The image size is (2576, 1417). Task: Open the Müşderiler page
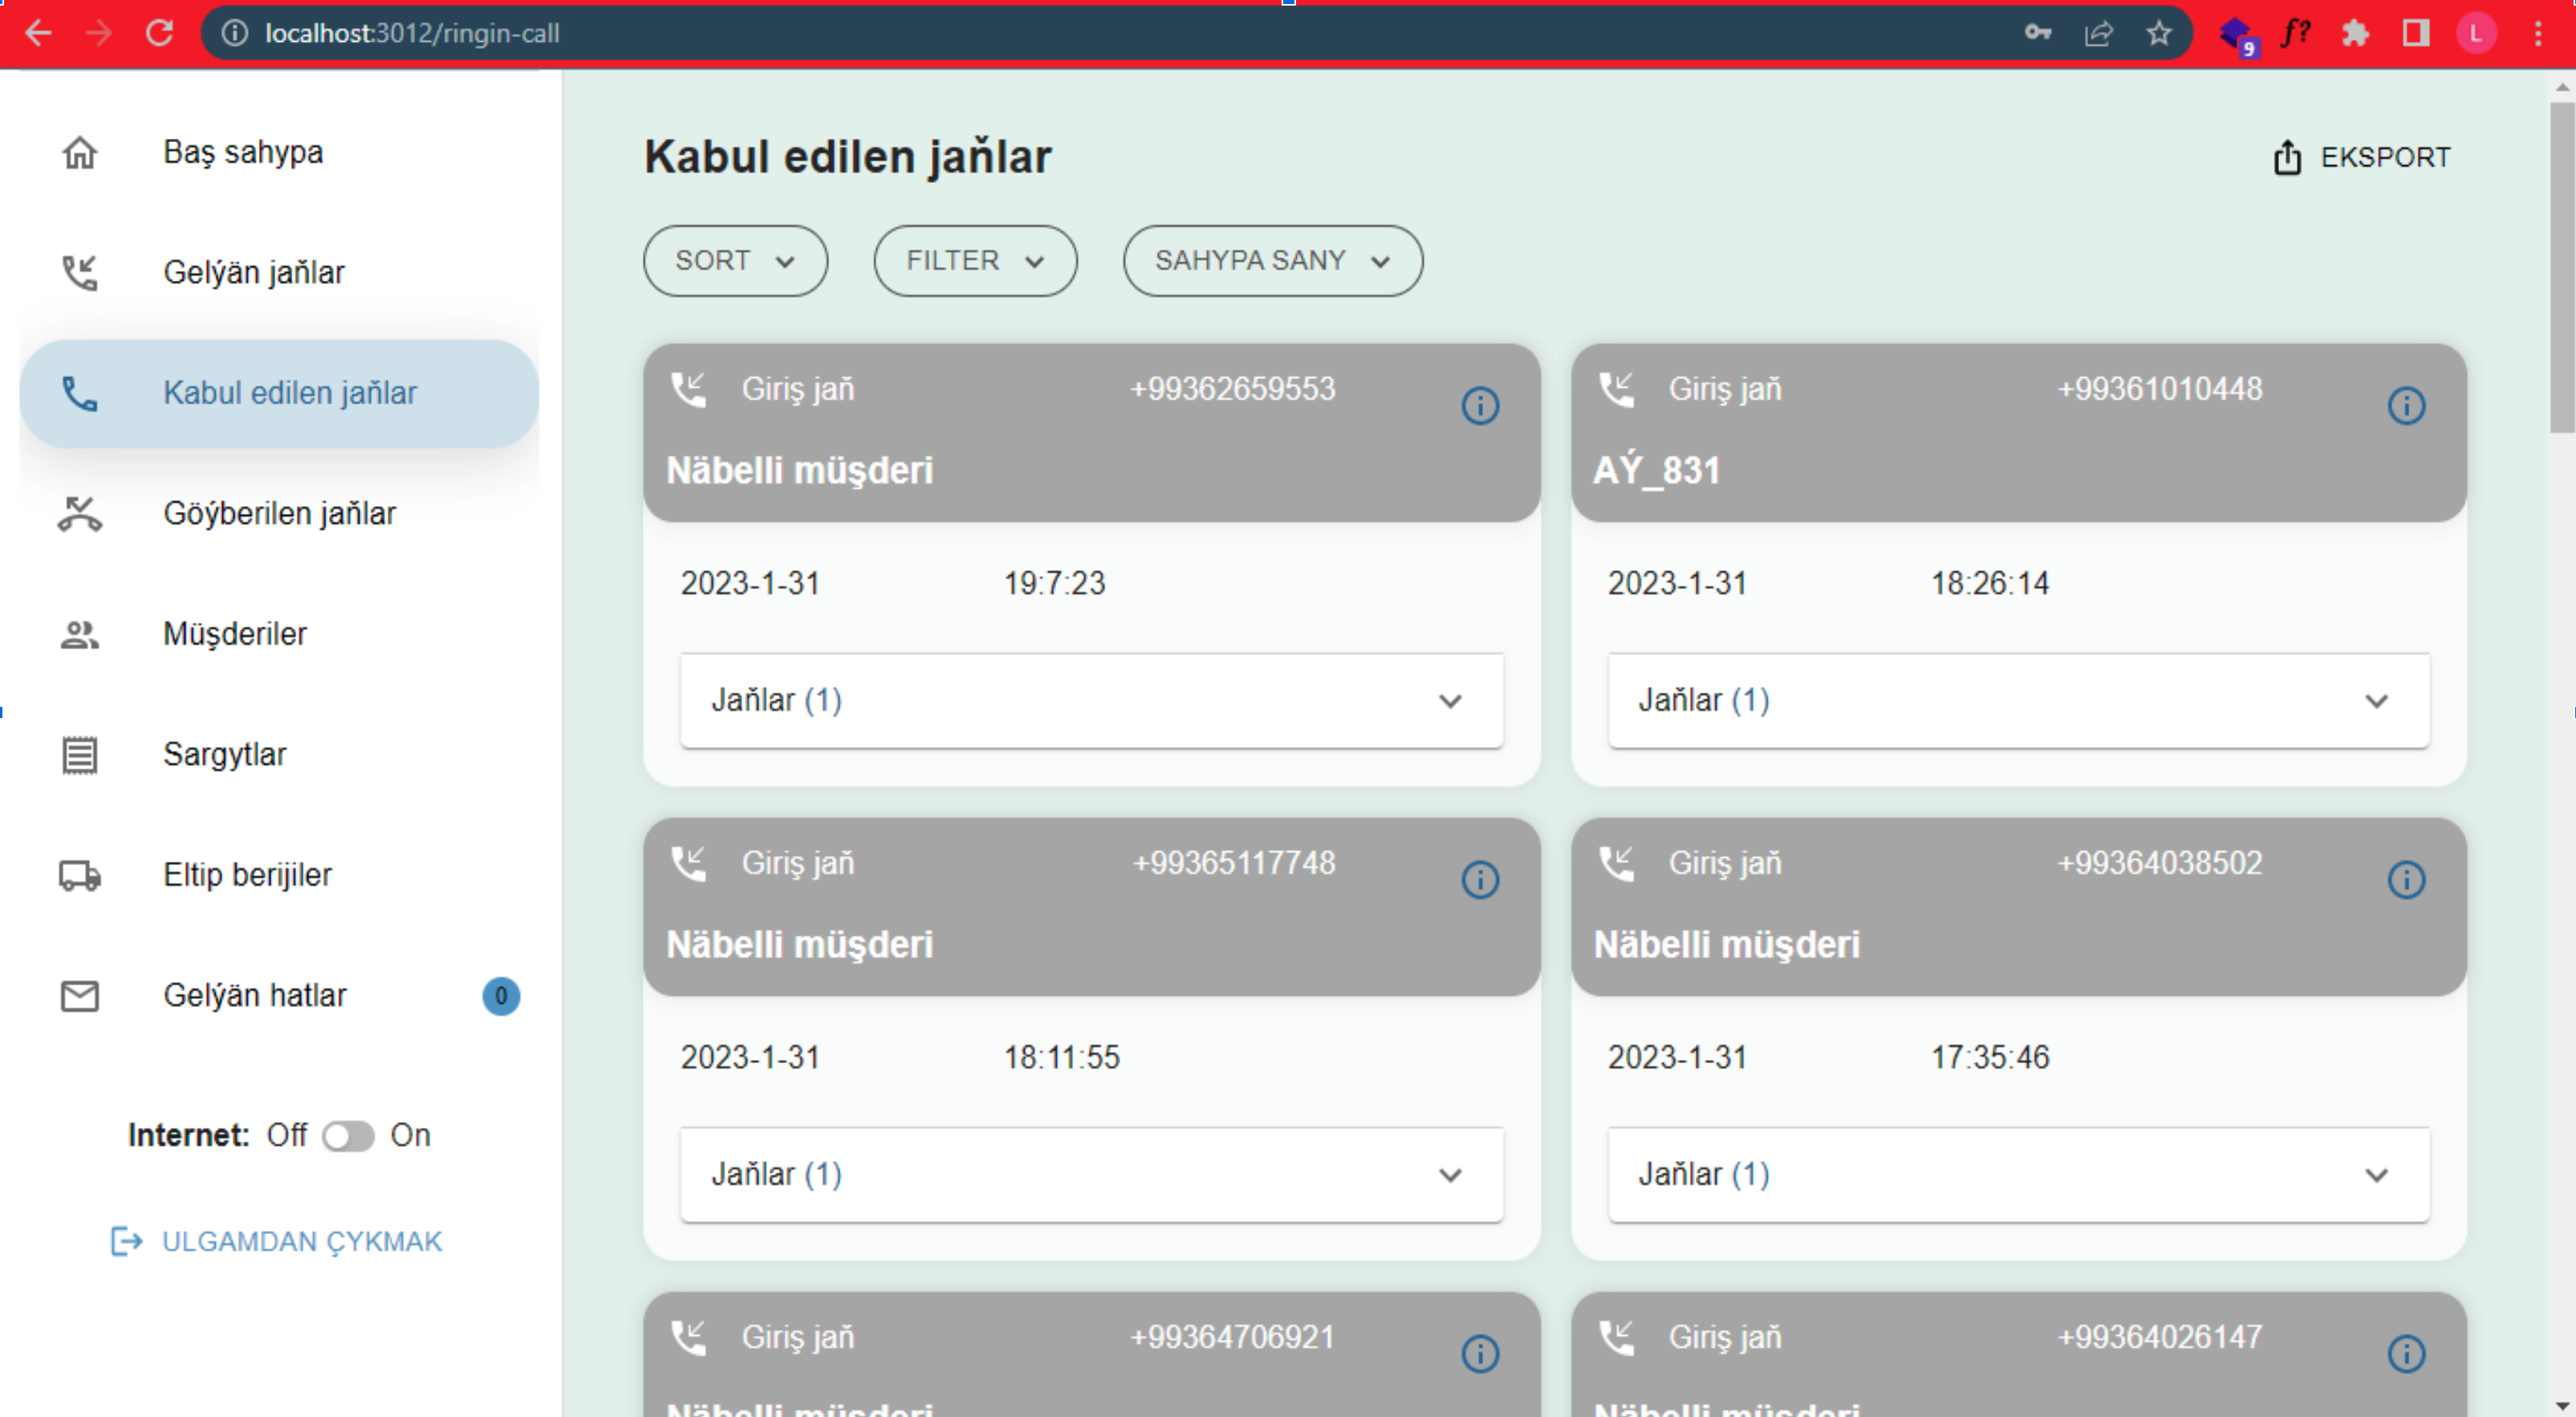point(279,634)
